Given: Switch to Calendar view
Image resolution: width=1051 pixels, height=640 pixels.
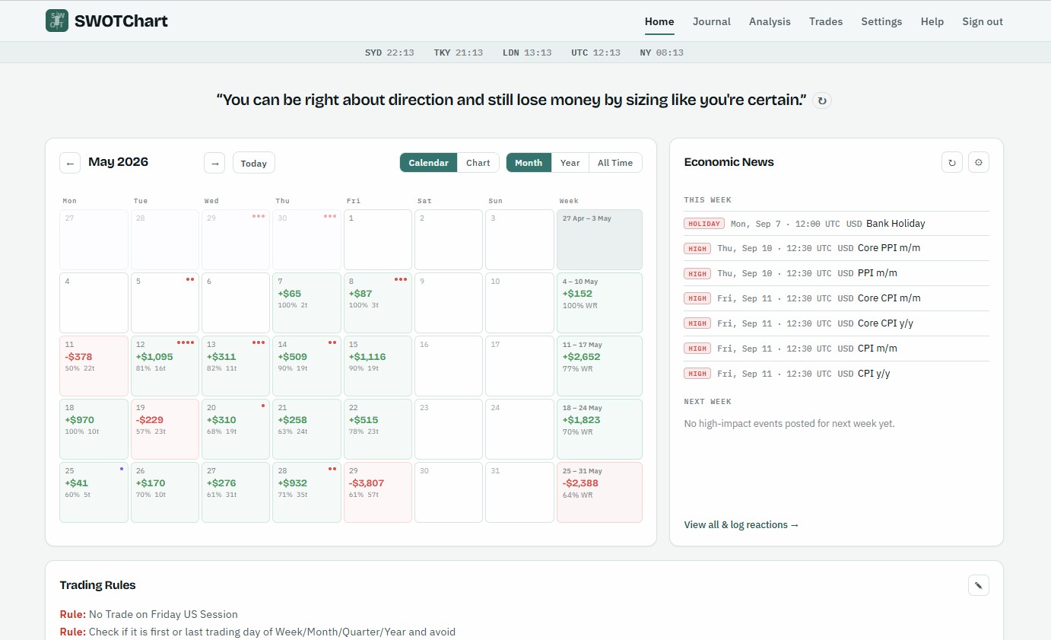Looking at the screenshot, I should click(429, 163).
